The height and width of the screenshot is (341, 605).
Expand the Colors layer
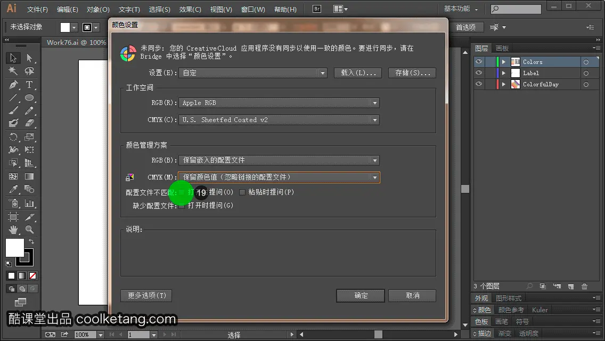pyautogui.click(x=503, y=62)
